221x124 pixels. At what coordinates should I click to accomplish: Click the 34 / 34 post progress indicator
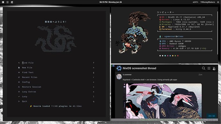click(x=212, y=116)
